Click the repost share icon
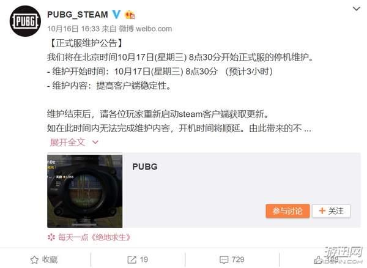The width and height of the screenshot is (367, 268). (132, 259)
